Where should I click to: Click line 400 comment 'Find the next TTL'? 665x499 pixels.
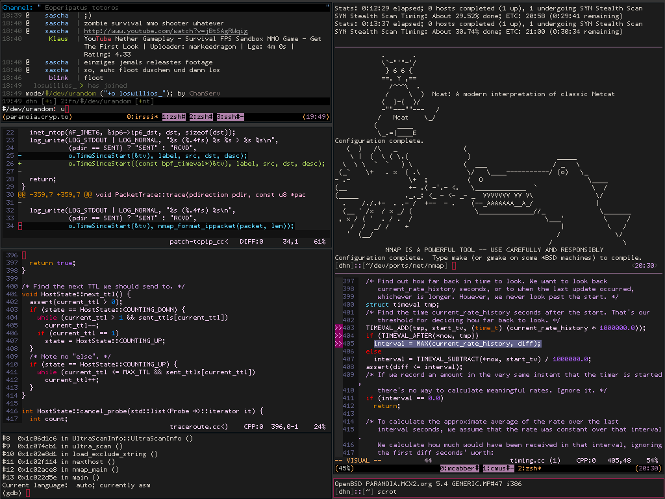[103, 287]
